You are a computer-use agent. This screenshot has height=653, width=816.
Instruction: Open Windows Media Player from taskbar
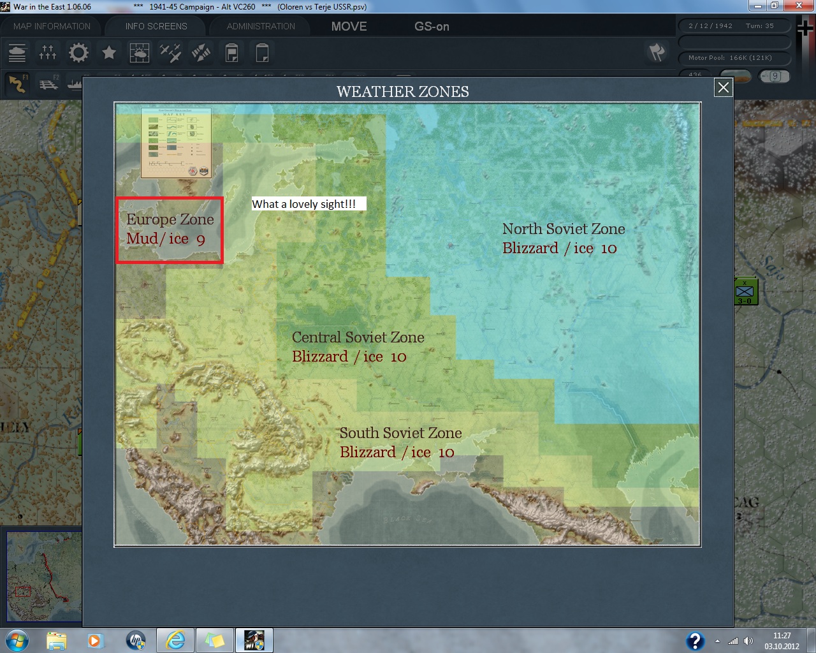96,640
